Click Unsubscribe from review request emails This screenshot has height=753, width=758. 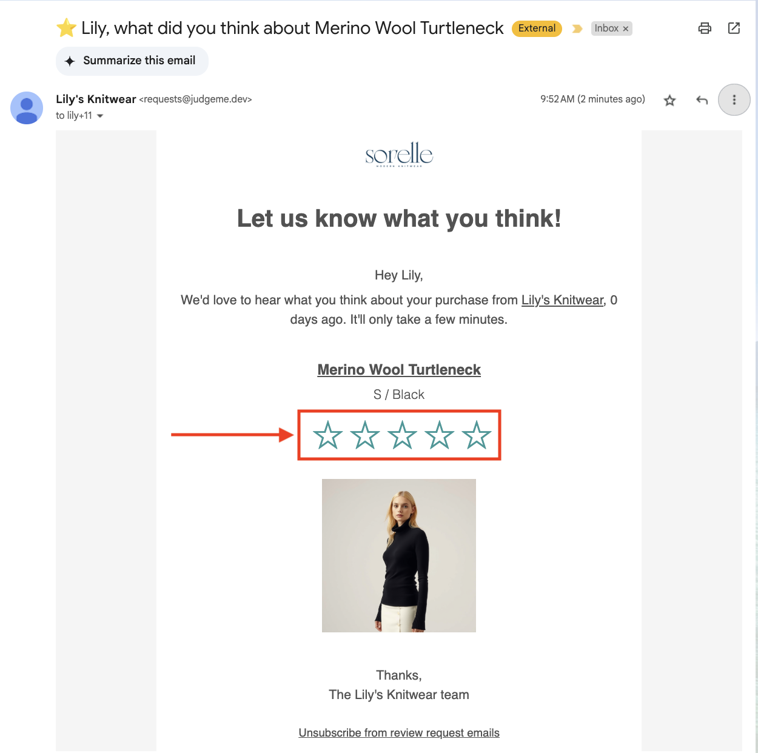pos(399,733)
